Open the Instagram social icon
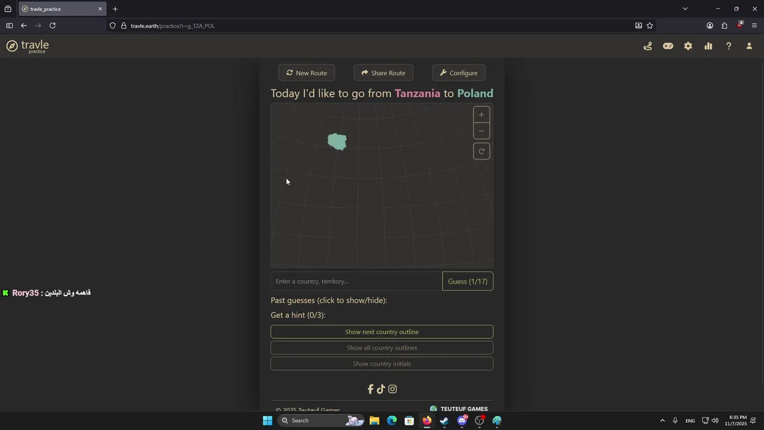 pos(393,389)
